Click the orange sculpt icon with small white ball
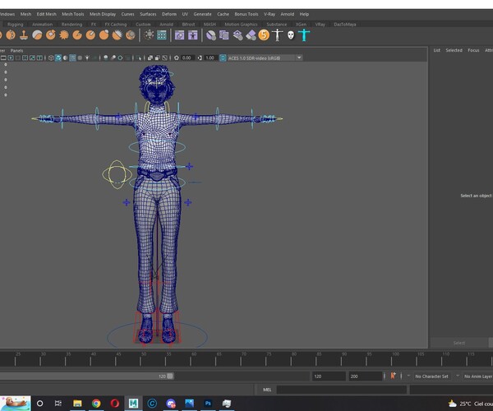493x411 pixels. point(104,35)
